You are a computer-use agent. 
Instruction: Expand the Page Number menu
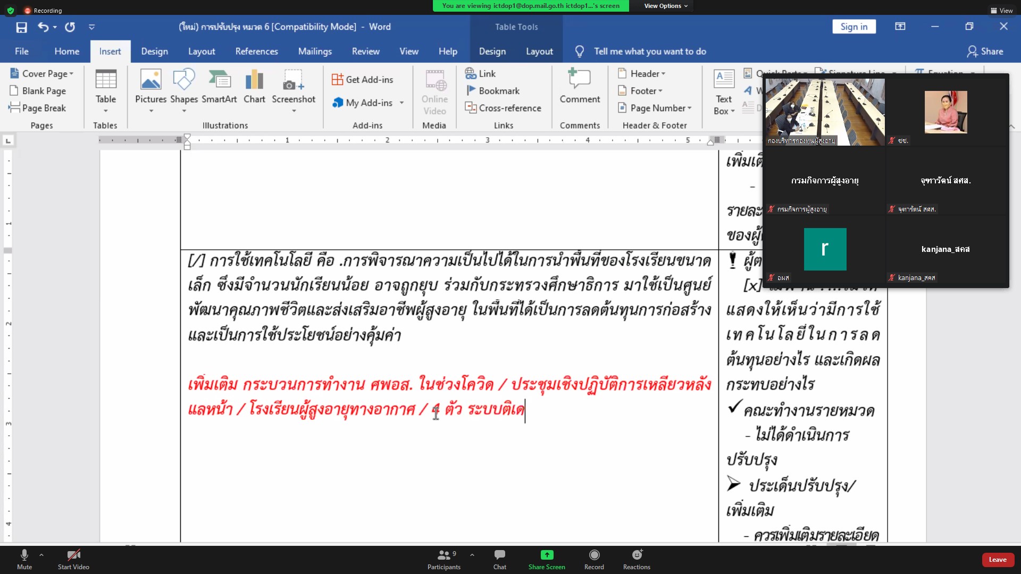[655, 108]
